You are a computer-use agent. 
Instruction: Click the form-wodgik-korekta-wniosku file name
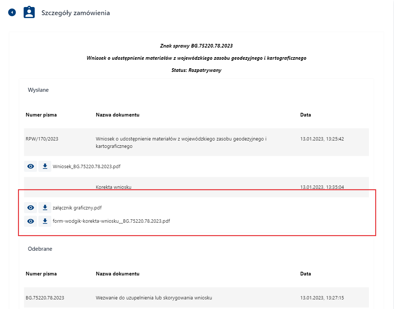tap(111, 221)
